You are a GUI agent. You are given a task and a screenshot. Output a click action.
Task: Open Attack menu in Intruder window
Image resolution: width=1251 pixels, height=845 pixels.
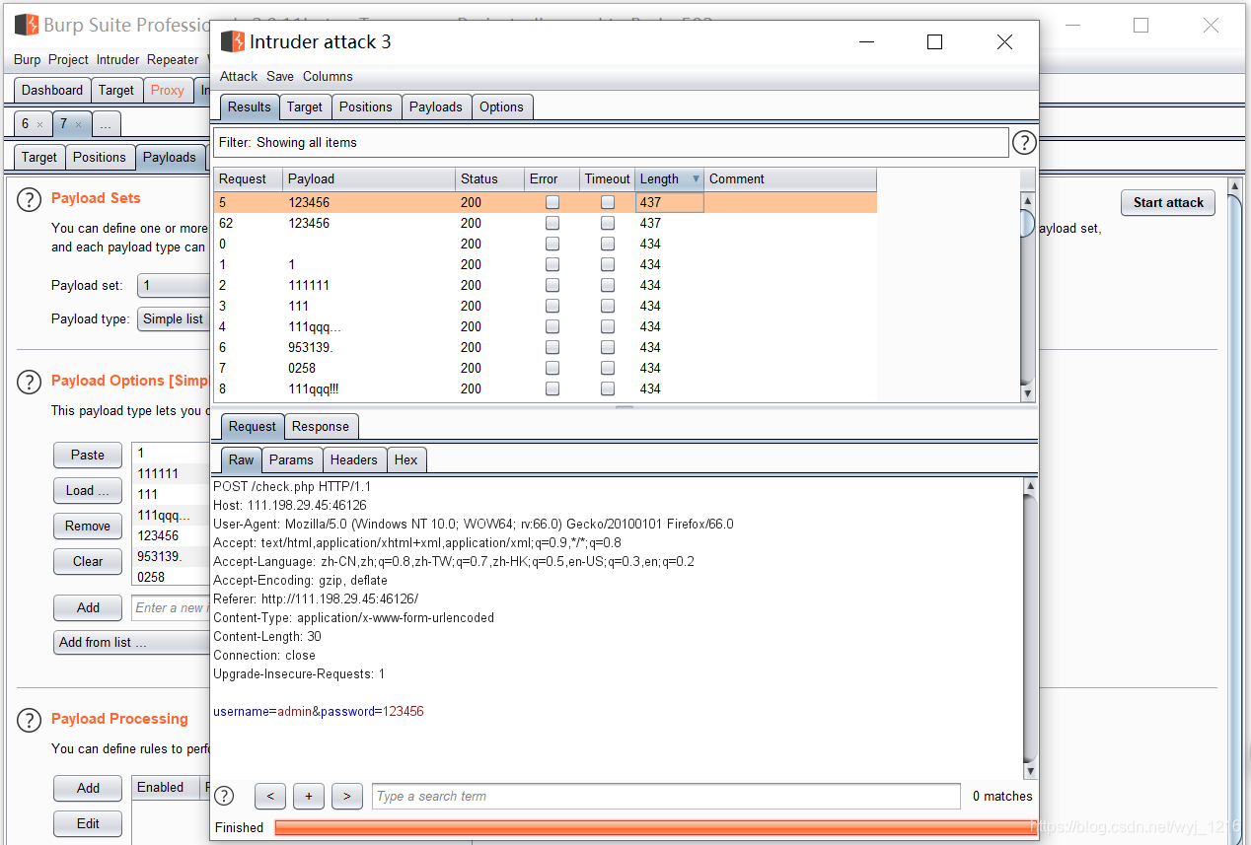click(x=239, y=76)
